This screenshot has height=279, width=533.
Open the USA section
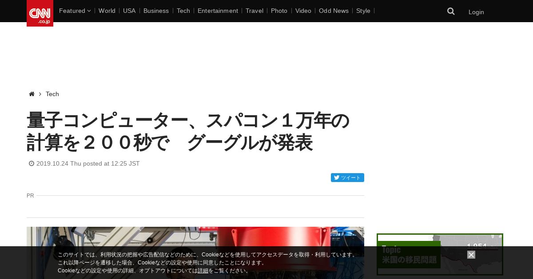129,11
